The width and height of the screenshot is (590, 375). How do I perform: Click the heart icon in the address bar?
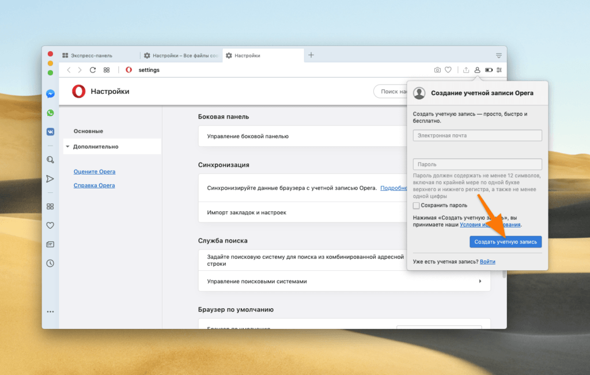[x=448, y=70]
